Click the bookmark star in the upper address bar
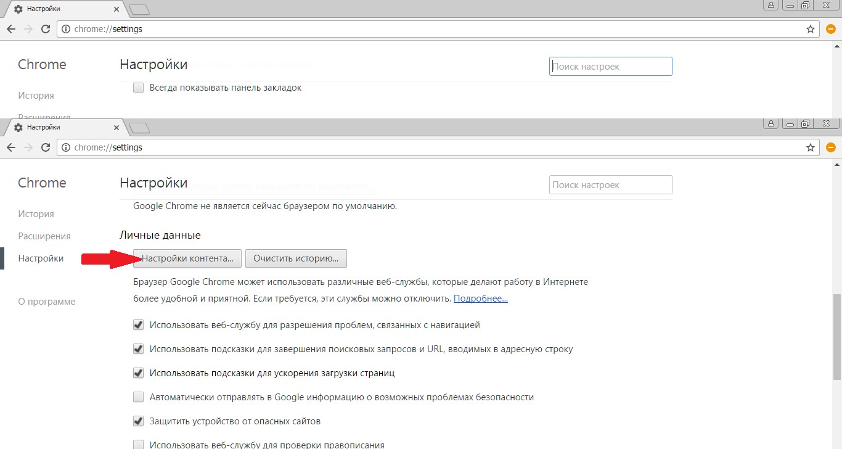Image resolution: width=842 pixels, height=449 pixels. 810,29
